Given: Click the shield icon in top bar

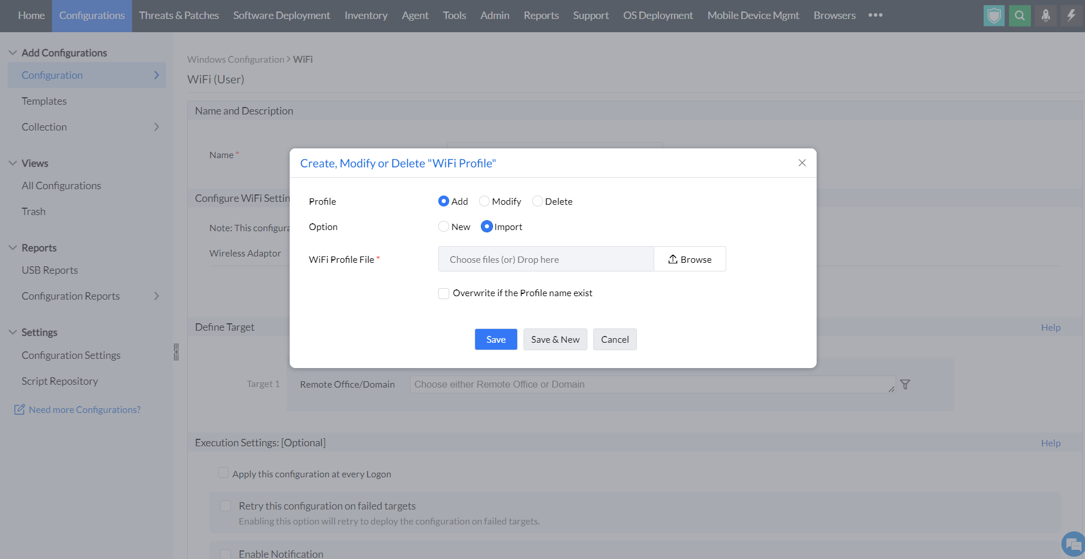Looking at the screenshot, I should tap(994, 16).
